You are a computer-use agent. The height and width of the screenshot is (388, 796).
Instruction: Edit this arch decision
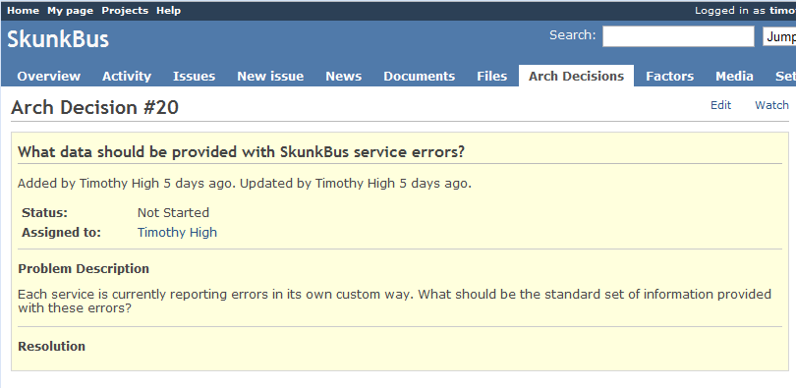[720, 105]
